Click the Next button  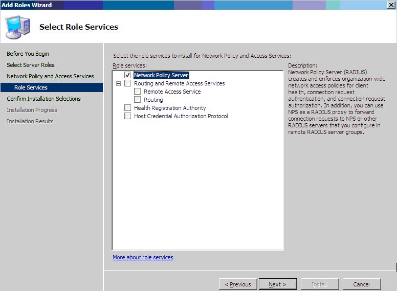[278, 284]
